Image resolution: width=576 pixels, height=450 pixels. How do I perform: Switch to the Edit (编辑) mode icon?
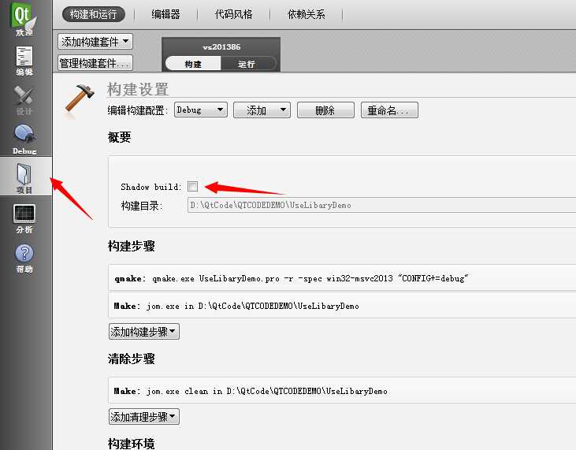point(24,60)
